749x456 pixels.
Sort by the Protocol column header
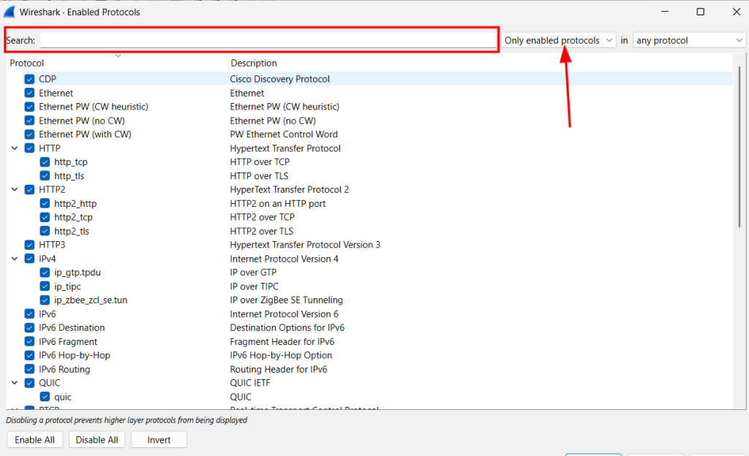tap(27, 63)
